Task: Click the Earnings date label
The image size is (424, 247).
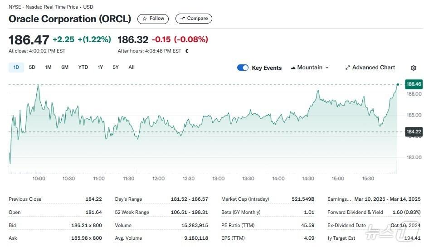Action: coord(339,199)
